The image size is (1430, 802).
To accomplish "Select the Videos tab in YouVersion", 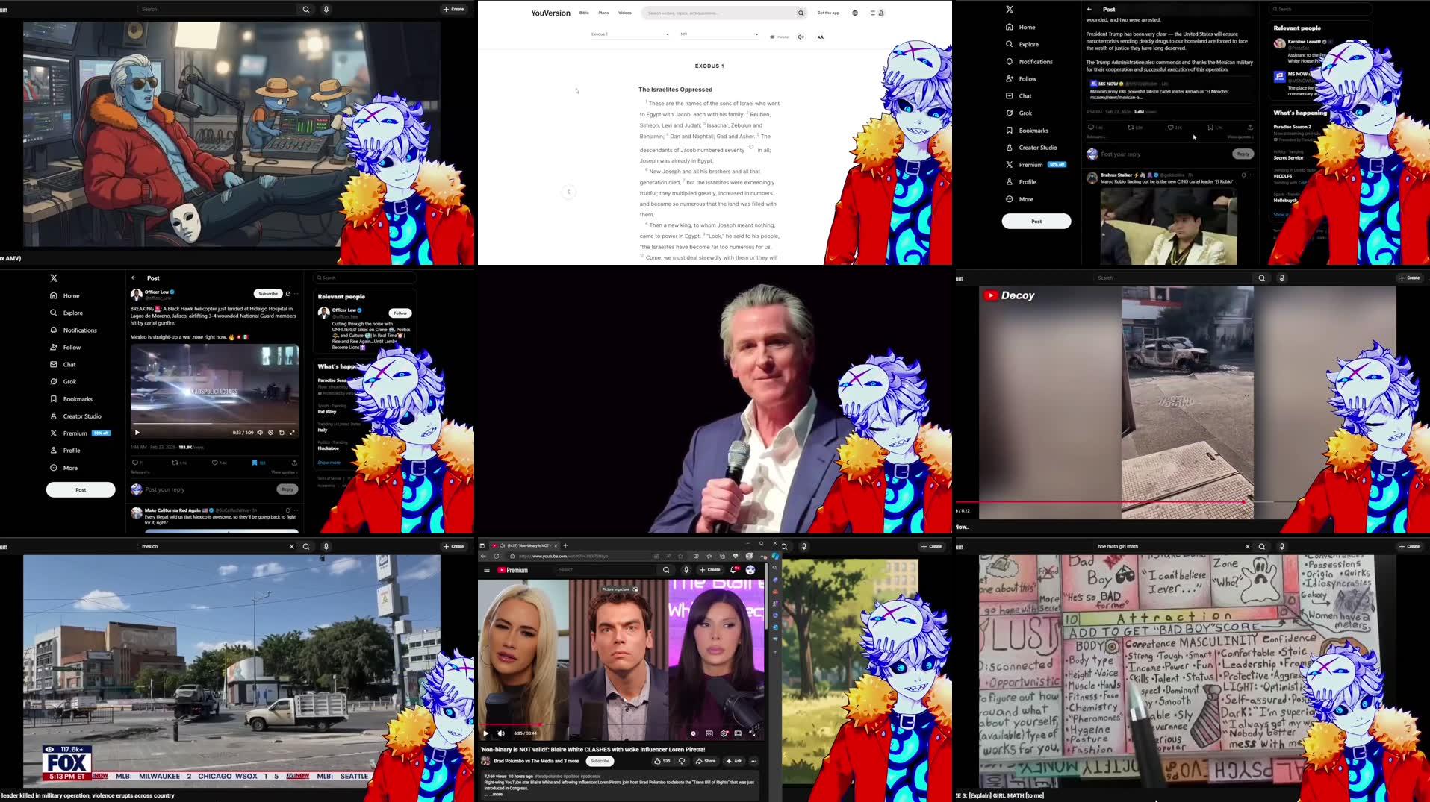I will pos(625,13).
